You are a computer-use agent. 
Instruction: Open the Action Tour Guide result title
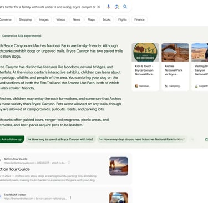[15, 169]
